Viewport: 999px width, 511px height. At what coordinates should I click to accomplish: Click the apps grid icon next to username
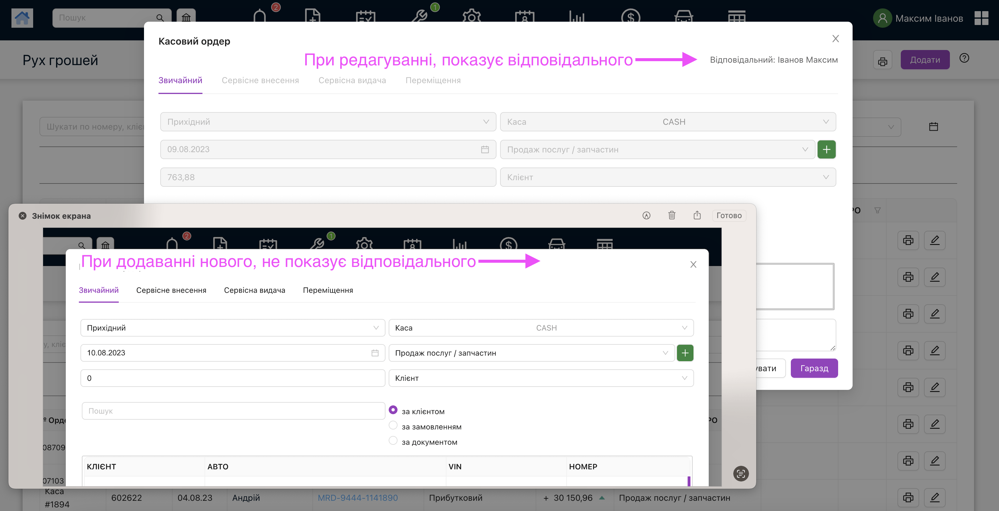point(981,18)
